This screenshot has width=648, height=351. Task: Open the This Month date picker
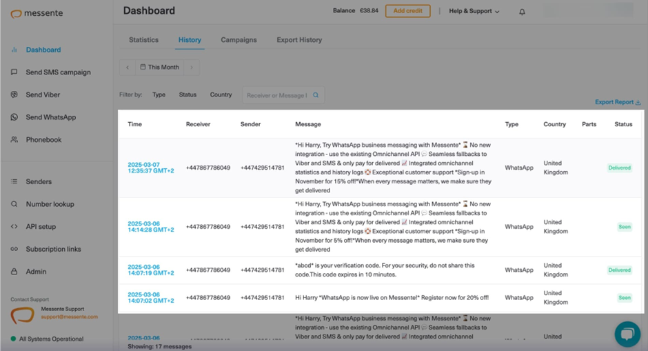[x=159, y=68]
